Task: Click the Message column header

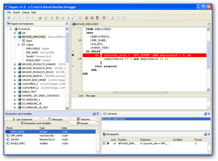Action: coord(145,96)
